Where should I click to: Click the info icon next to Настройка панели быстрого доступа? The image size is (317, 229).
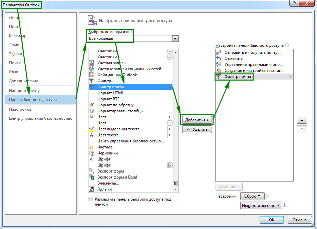287,45
